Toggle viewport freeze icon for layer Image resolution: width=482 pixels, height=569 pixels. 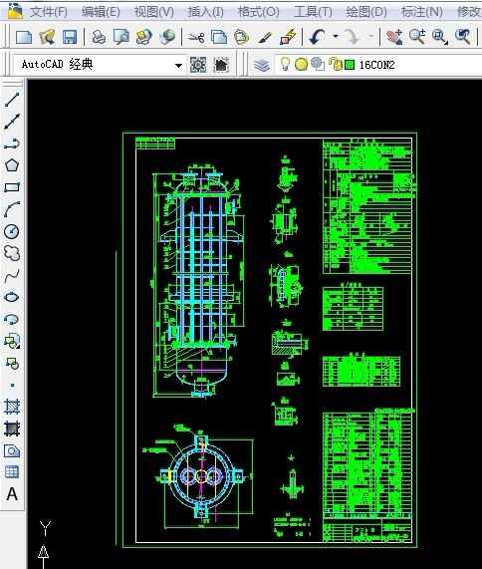(318, 64)
